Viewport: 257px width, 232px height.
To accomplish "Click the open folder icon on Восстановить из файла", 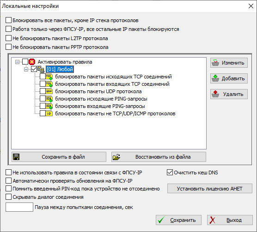I will coord(116,157).
